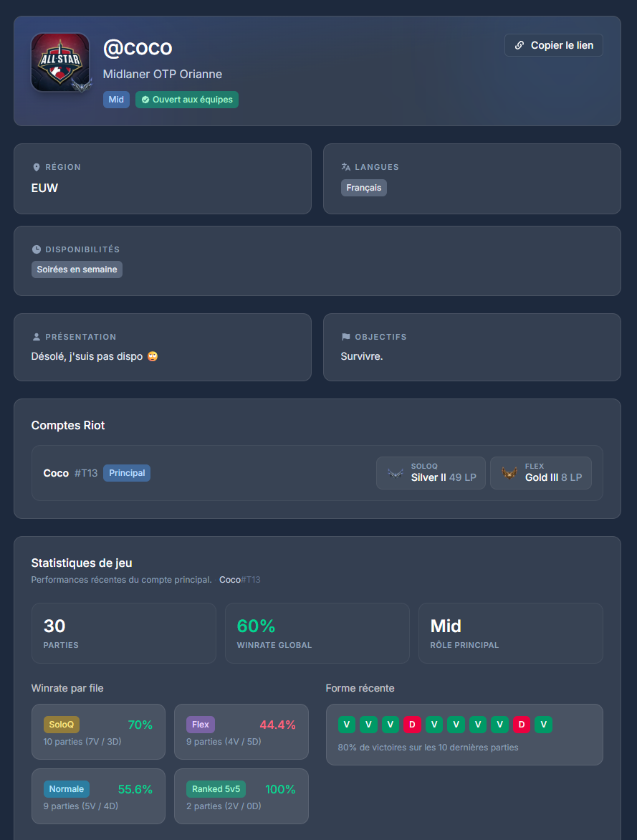Click the 30 Parties stat card

(124, 633)
